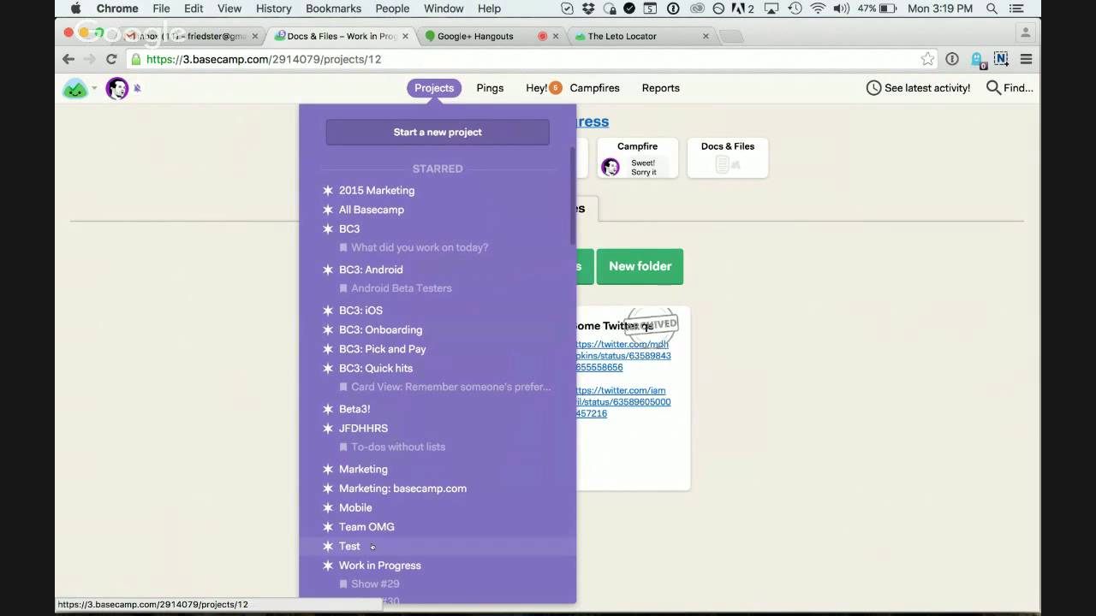The height and width of the screenshot is (616, 1096).
Task: Open the Docs & Files card
Action: 728,158
